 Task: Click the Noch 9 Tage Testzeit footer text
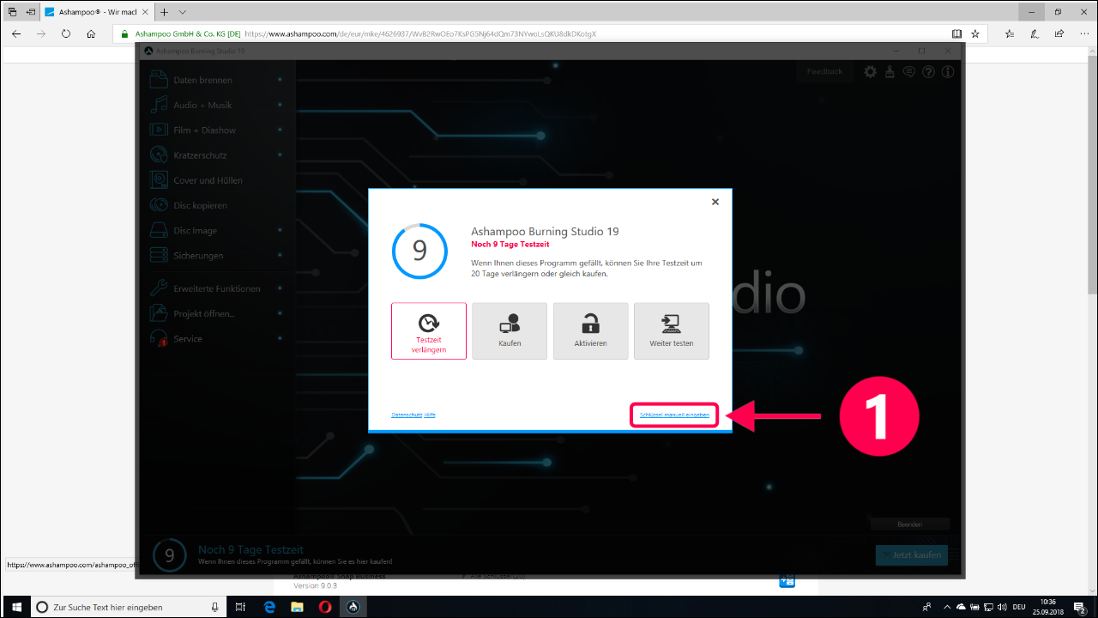pyautogui.click(x=250, y=549)
